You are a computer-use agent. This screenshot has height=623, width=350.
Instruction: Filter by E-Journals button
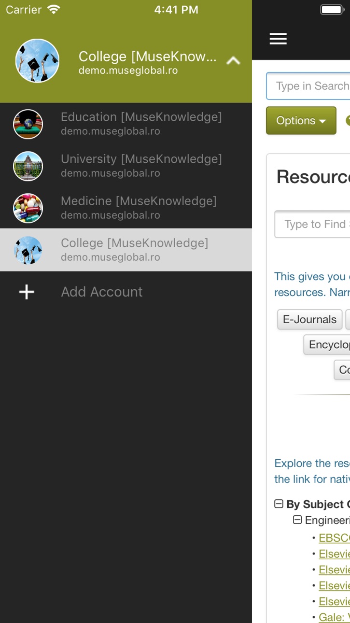point(309,319)
